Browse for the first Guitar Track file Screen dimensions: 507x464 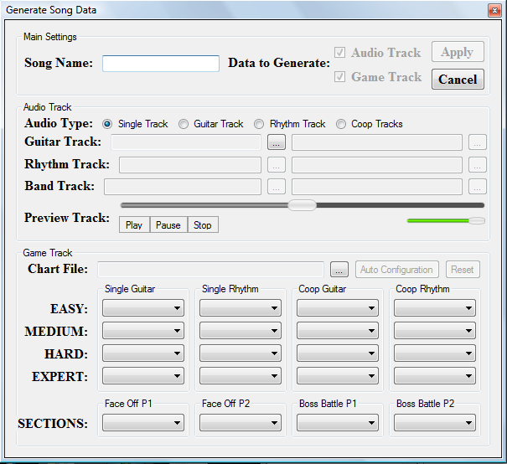click(277, 142)
